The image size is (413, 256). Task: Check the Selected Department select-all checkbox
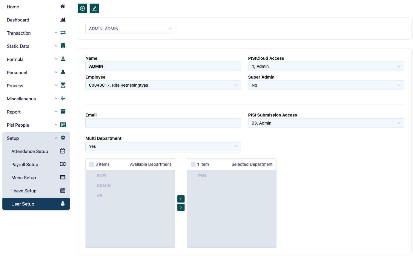(x=193, y=164)
